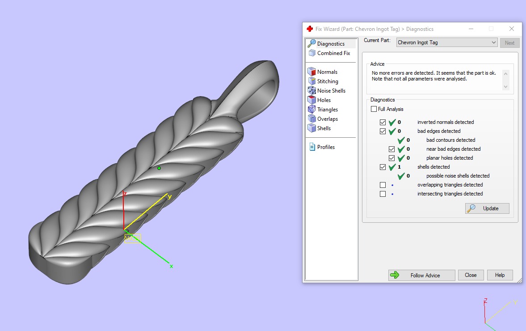Open the Diagnostics page magnifier icon
The height and width of the screenshot is (331, 526).
tap(311, 43)
